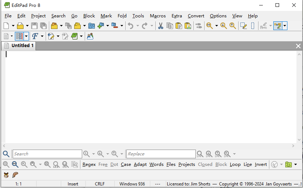Click the New file icon
303x188 pixels.
(6, 26)
